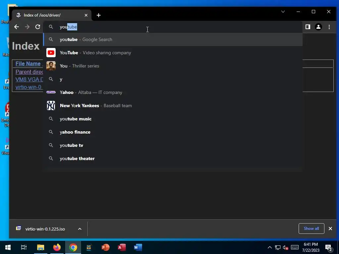Open Word from the taskbar

click(x=138, y=247)
